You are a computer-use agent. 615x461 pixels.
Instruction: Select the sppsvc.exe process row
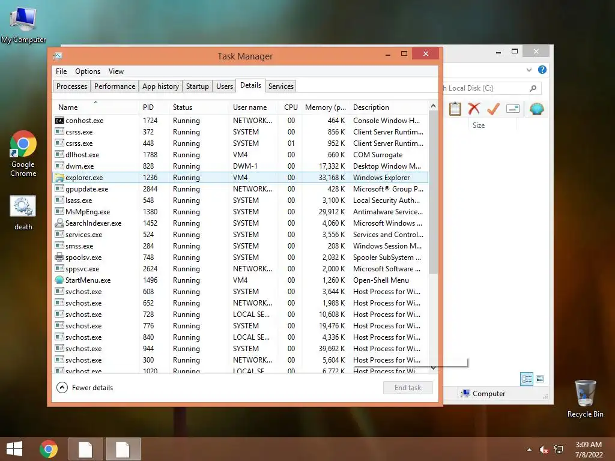240,268
